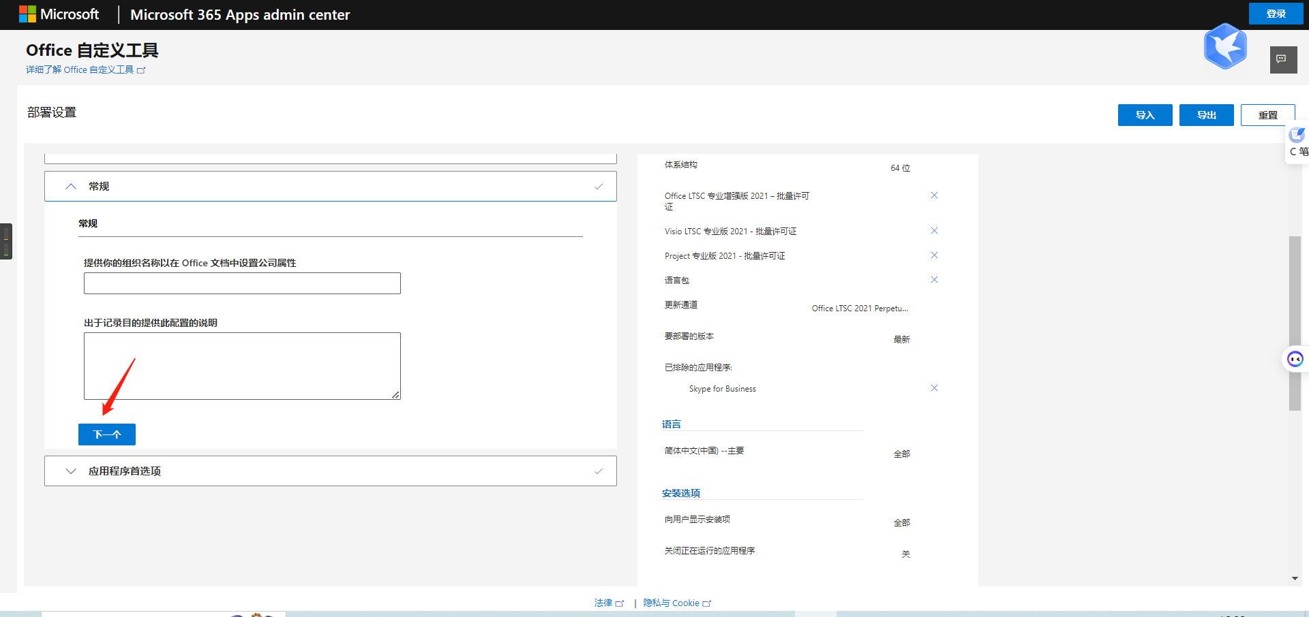Click the 导出 button

(x=1206, y=115)
